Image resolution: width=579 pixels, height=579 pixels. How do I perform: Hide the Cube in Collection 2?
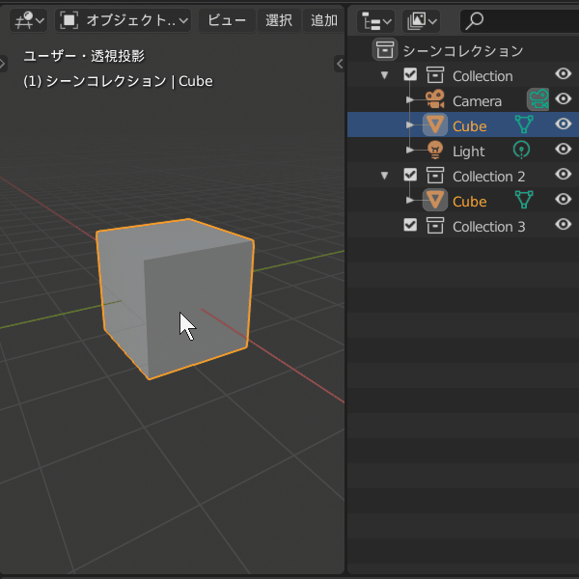pyautogui.click(x=564, y=199)
